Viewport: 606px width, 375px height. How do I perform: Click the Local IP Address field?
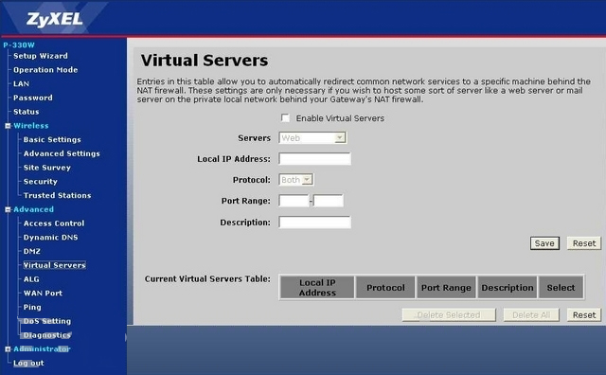tap(314, 158)
